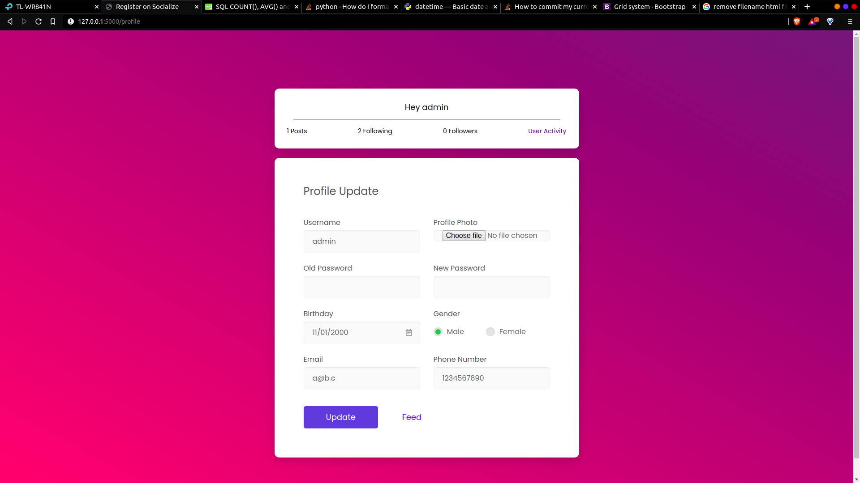
Task: Open the Birthday calendar picker icon
Action: 408,333
